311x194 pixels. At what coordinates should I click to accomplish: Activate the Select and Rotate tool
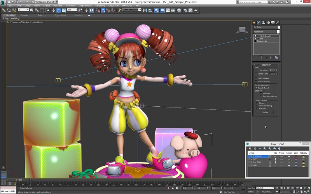pos(59,10)
